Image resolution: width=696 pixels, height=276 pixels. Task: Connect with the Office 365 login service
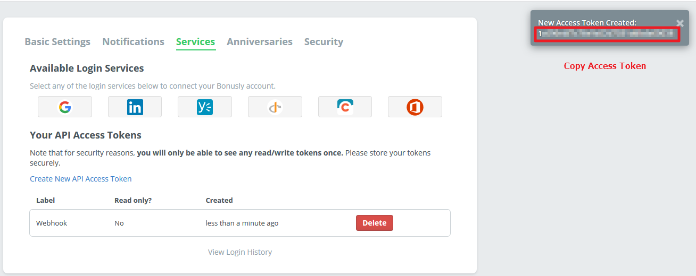click(x=415, y=107)
